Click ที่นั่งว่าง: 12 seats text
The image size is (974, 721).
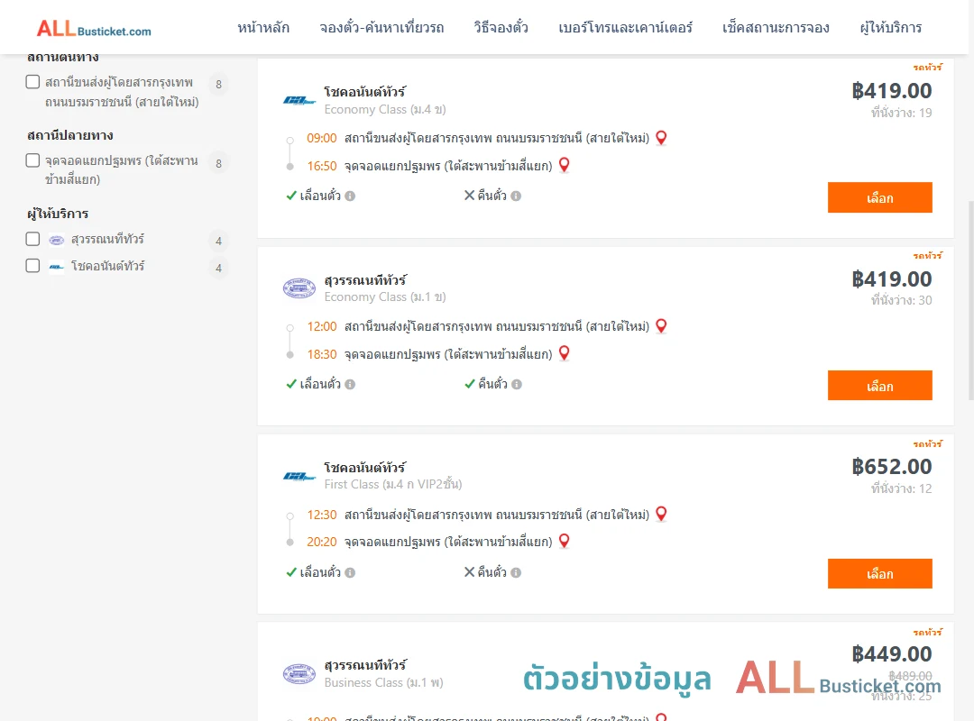coord(901,488)
